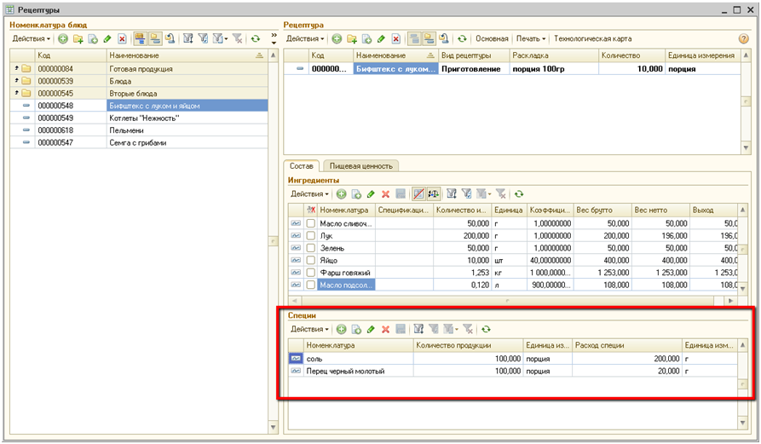Click the help question mark icon

pos(743,39)
